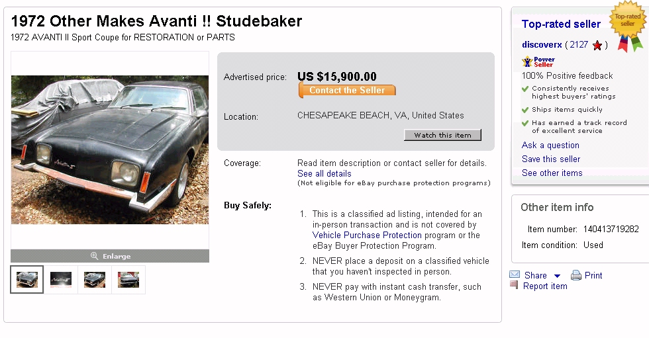Screen dimensions: 649x338
Task: Open the discoverx seller profile link
Action: click(542, 45)
